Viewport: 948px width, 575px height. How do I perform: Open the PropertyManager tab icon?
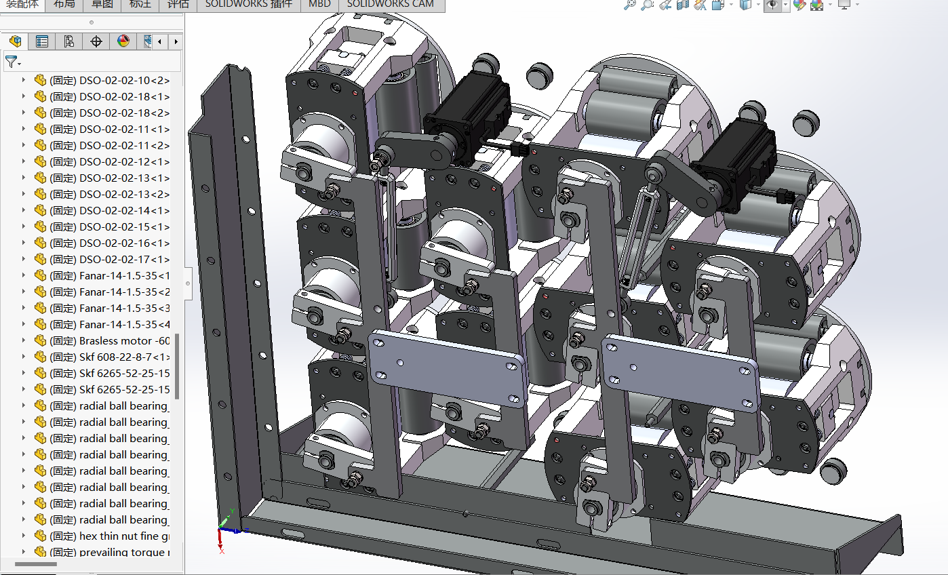[42, 41]
